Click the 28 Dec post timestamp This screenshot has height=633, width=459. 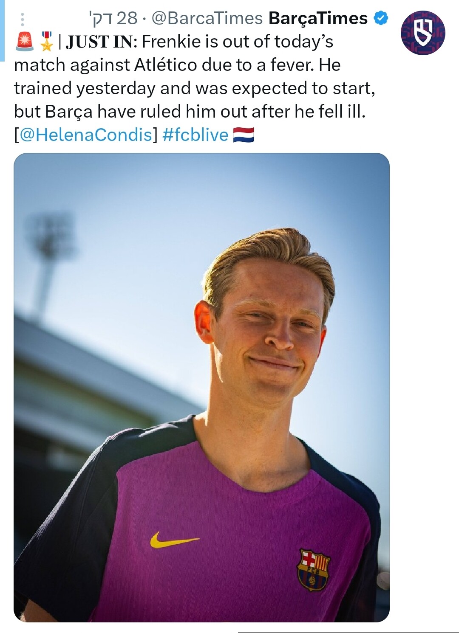coord(113,18)
